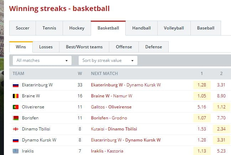This screenshot has width=231, height=155.
Task: Click the Georgian flag beside Dinamo Tbilisi
Action: (x=16, y=129)
